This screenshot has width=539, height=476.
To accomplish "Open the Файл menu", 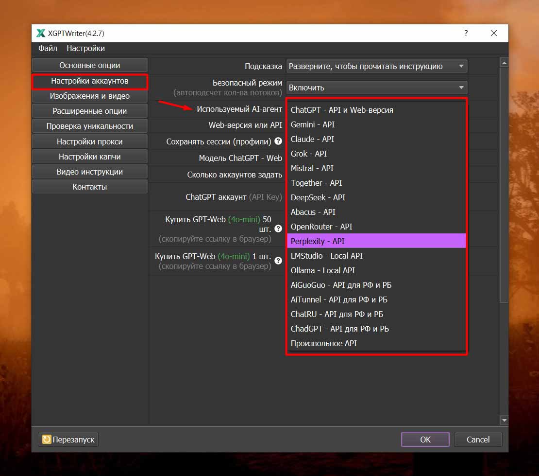I will pyautogui.click(x=48, y=48).
